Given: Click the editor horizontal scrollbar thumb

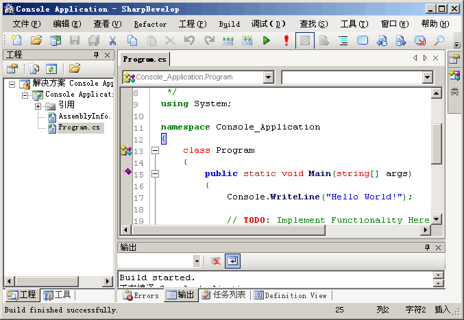Looking at the screenshot, I should click(x=228, y=230).
